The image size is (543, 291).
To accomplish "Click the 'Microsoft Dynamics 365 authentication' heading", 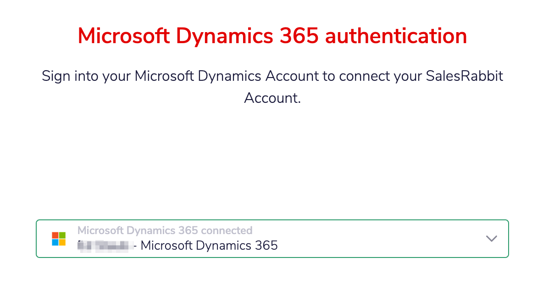I will [272, 36].
